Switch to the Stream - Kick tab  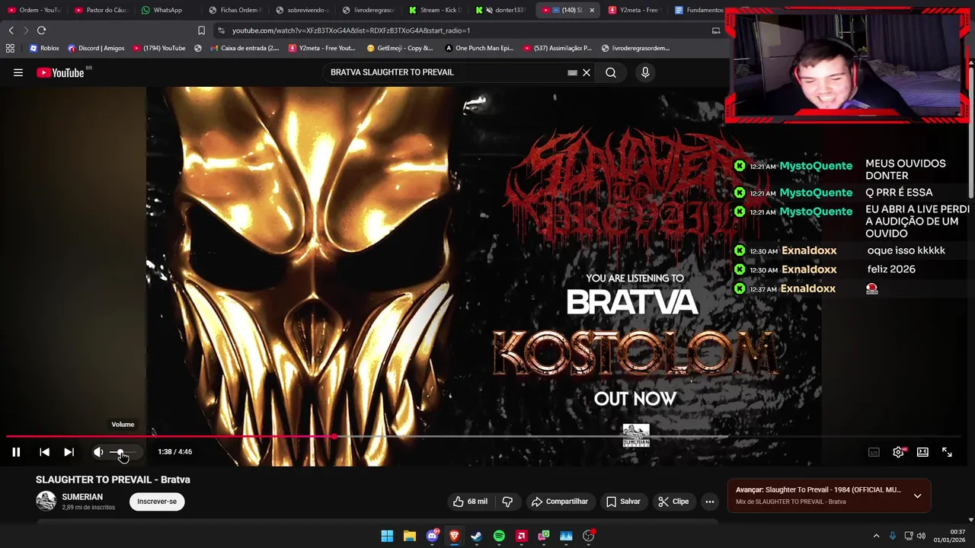[435, 10]
